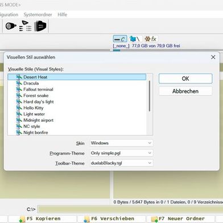Cancel with the Abbrechen button
This screenshot has height=223, width=223.
[185, 91]
